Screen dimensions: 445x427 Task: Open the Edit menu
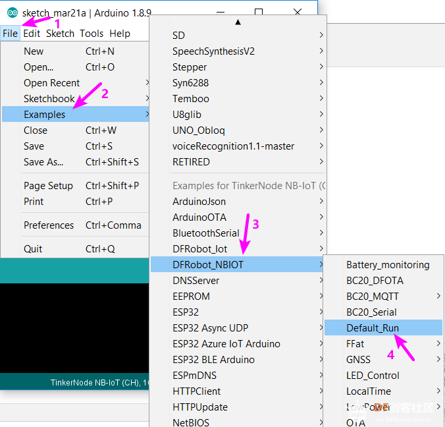coord(32,34)
